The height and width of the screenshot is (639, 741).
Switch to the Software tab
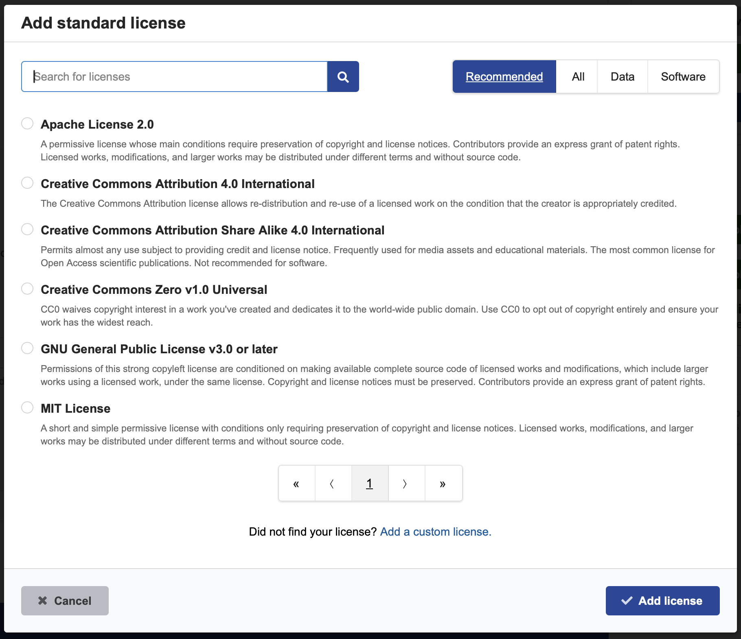point(683,77)
